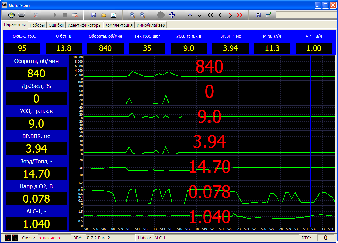Viewport: 338px width, 243px height.
Task: Click the ЧРТ value 1.00
Action: click(314, 48)
